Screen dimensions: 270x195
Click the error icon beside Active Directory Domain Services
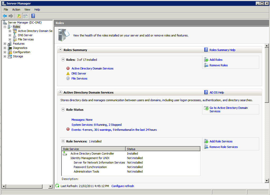pos(68,68)
